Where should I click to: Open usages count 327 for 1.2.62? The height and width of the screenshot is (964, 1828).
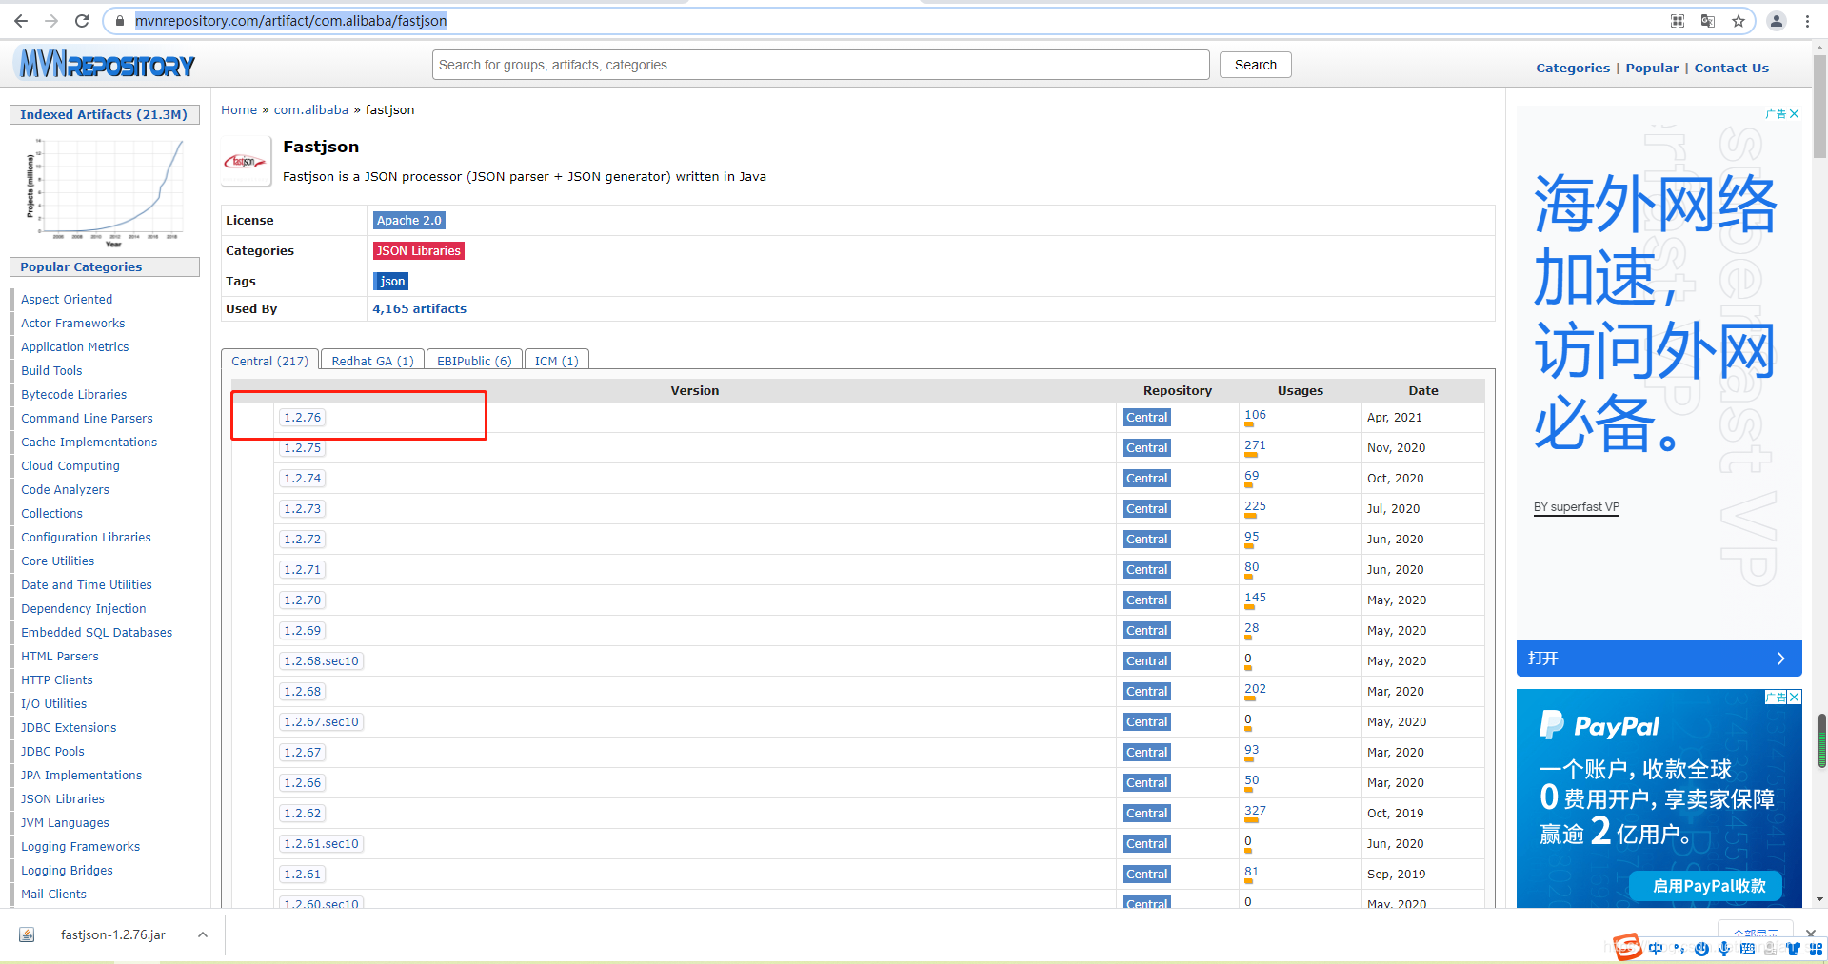point(1255,811)
